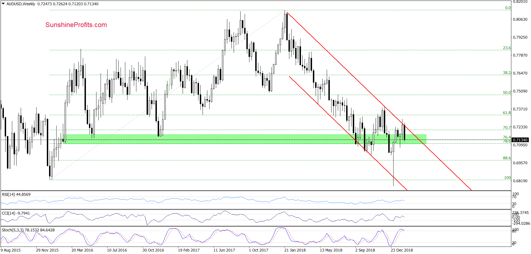Image resolution: width=531 pixels, height=254 pixels.
Task: Click the 11 Jun 2017 date label
Action: coord(224,250)
